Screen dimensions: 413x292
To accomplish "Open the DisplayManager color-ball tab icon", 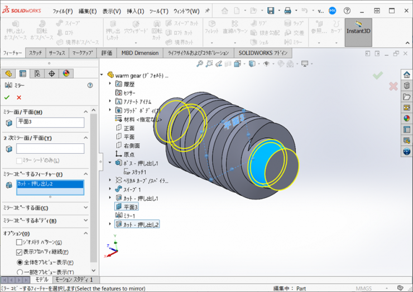I will (66, 74).
